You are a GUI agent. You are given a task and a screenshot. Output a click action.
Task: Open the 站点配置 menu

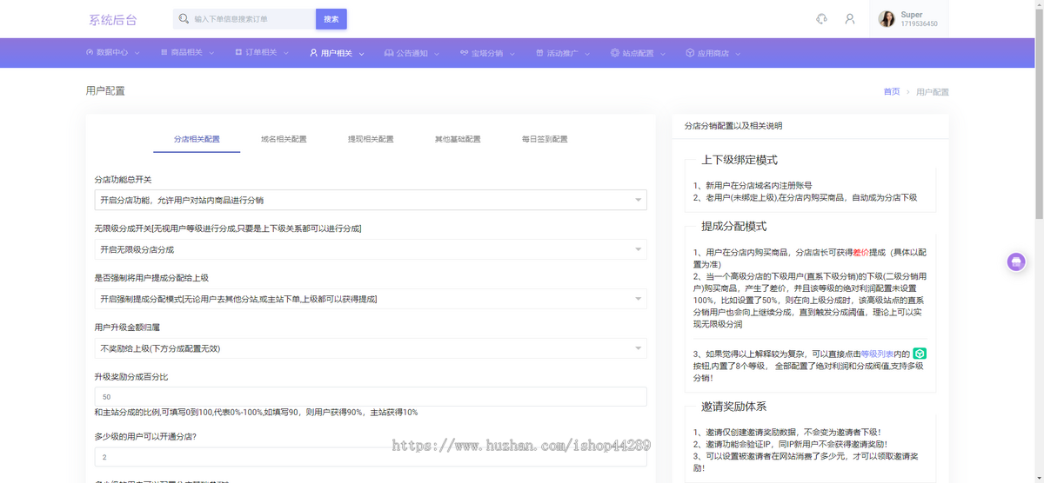tap(638, 53)
